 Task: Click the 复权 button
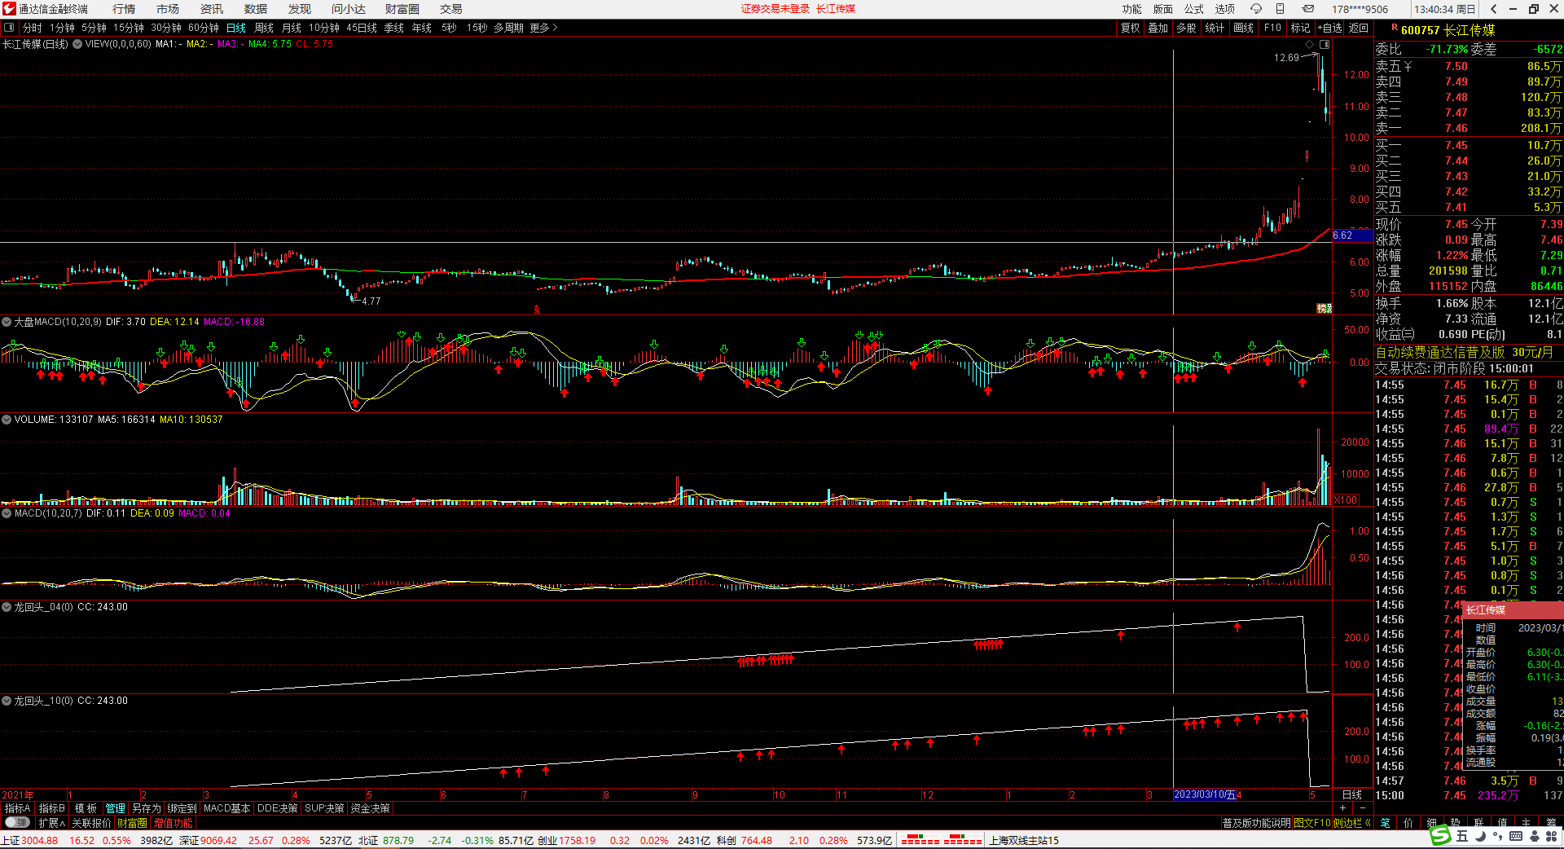pyautogui.click(x=1131, y=28)
